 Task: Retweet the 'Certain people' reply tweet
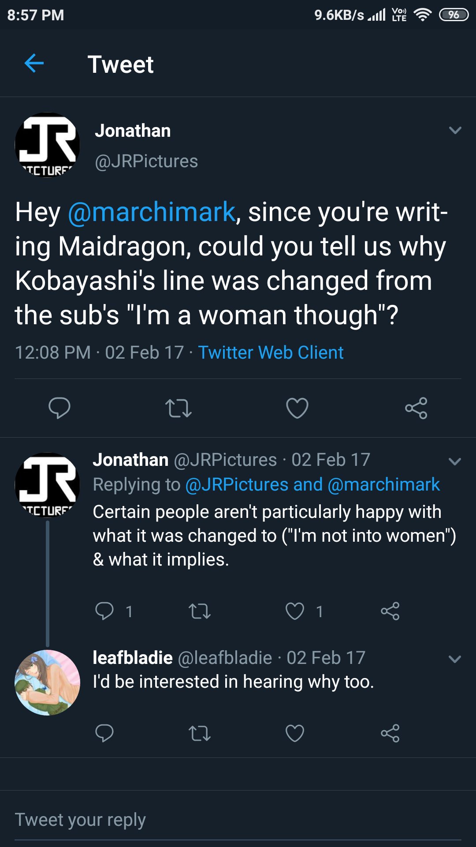[x=200, y=611]
